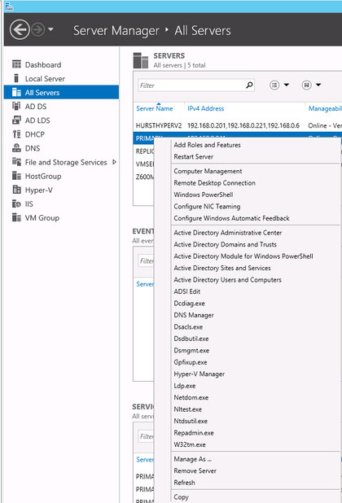Open the VM Group page

(x=42, y=218)
